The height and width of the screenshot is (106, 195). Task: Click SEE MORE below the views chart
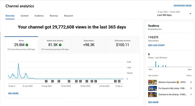click(x=13, y=94)
